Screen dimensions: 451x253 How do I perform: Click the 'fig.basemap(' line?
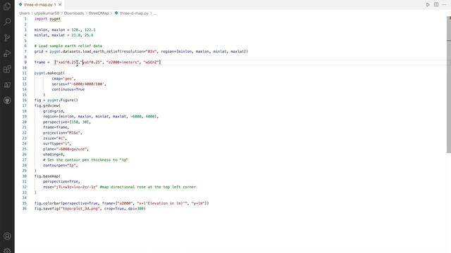pyautogui.click(x=47, y=176)
